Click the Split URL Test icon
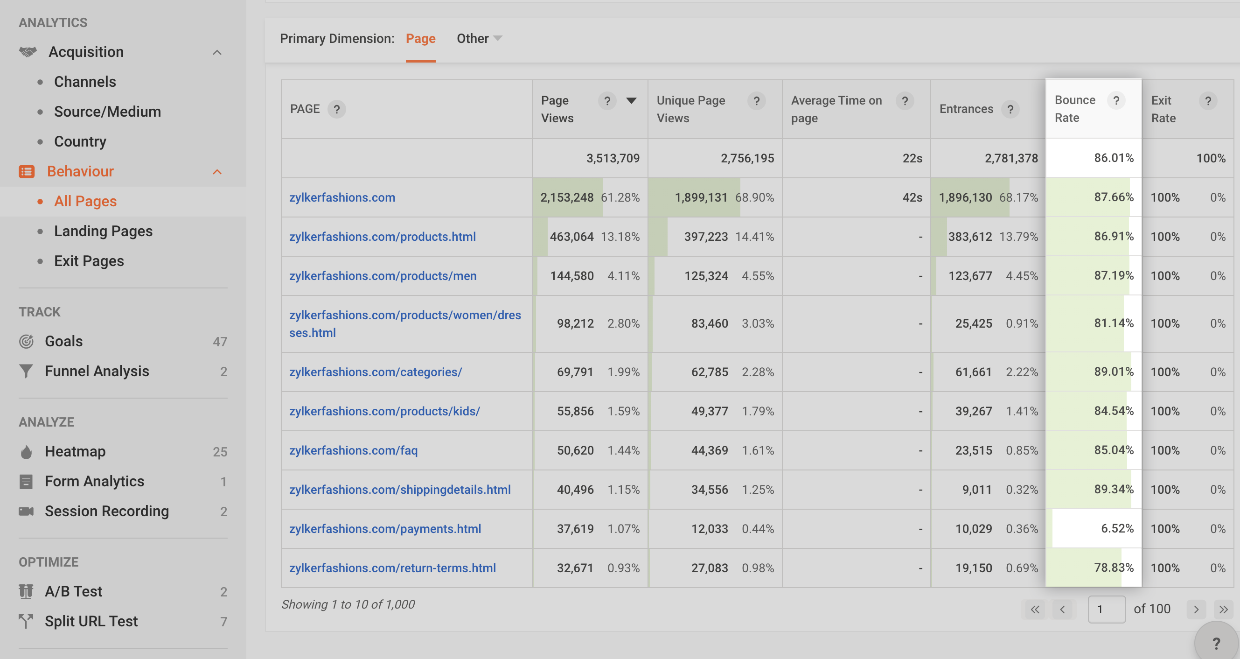Viewport: 1240px width, 659px height. [x=27, y=621]
